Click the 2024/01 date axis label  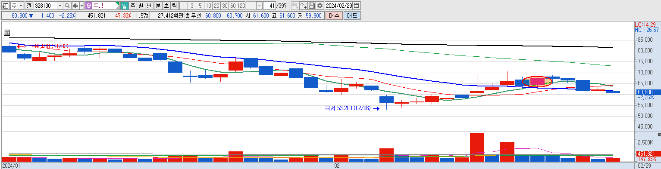point(11,166)
